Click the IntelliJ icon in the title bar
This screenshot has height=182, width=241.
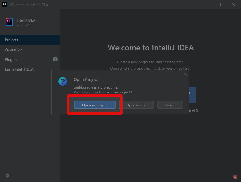[x=4, y=5]
